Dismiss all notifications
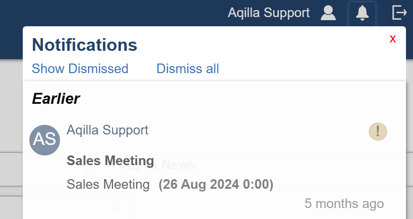 click(187, 69)
